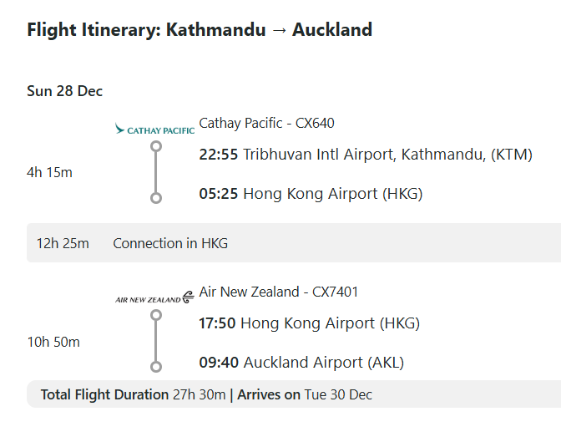Click the 22:55 Tribhuvan Intl Airport departure line
The image size is (561, 432).
pos(365,155)
